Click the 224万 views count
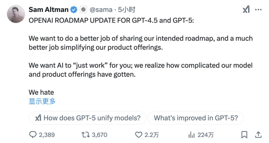This screenshot has width=269, height=143. 205,135
